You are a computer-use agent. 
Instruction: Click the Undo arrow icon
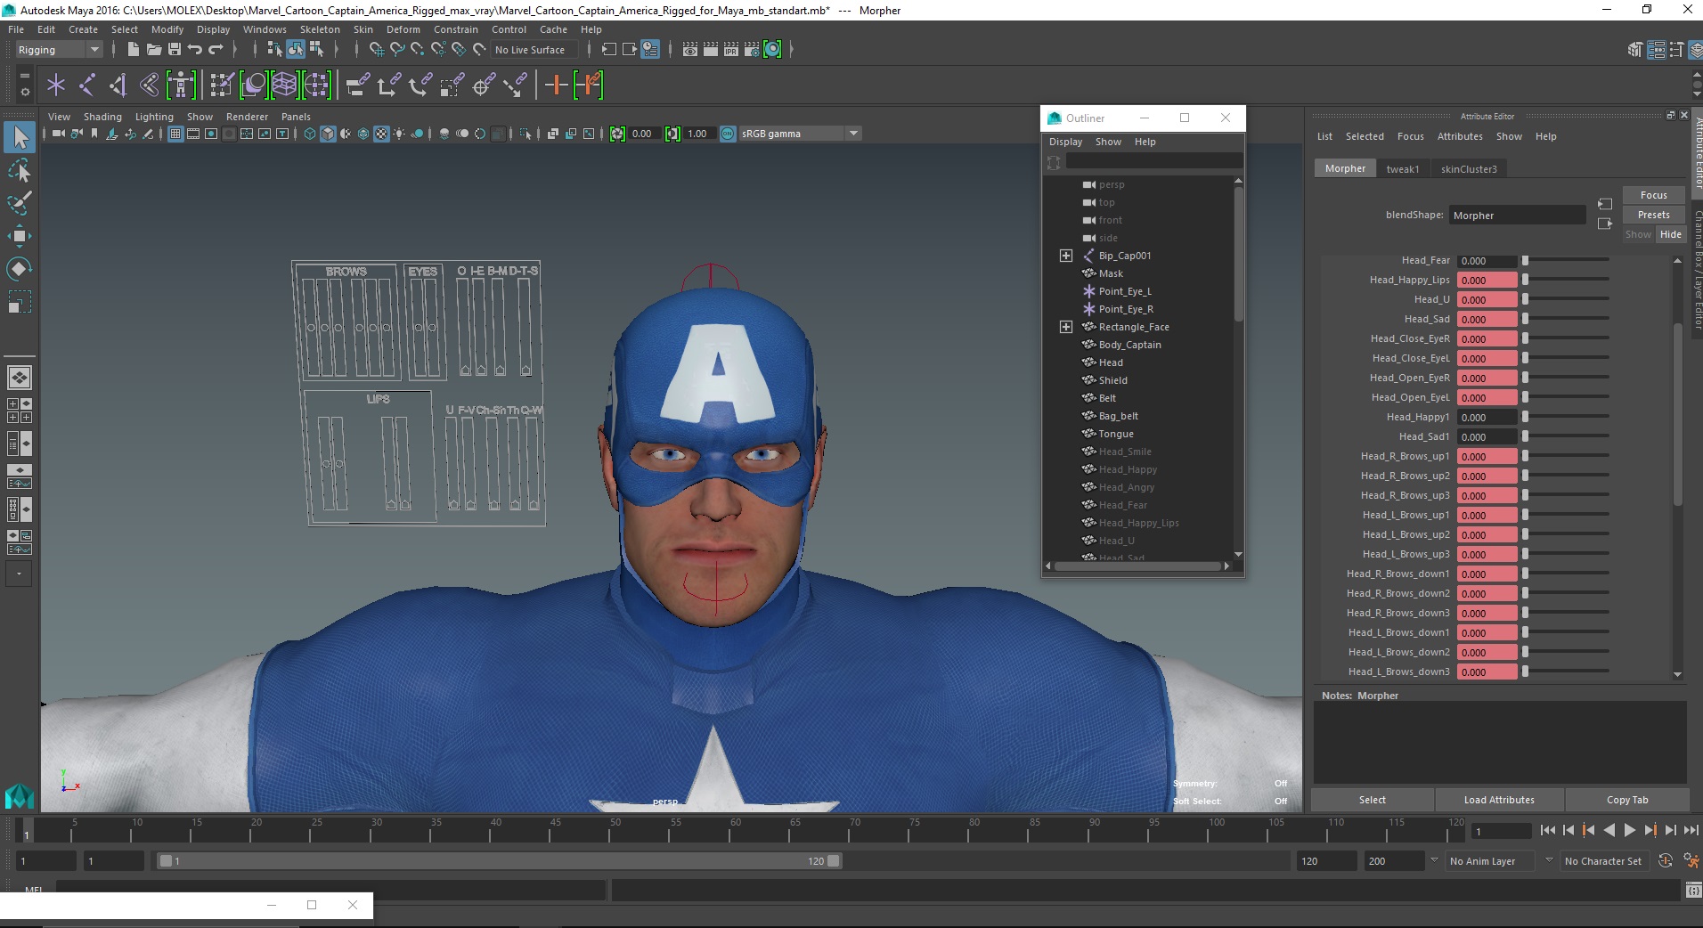(x=195, y=50)
